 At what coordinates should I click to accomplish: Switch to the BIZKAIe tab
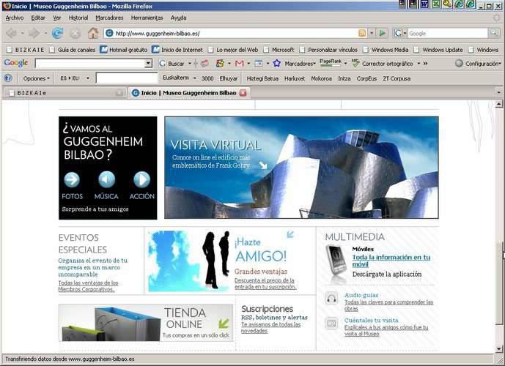pyautogui.click(x=64, y=93)
